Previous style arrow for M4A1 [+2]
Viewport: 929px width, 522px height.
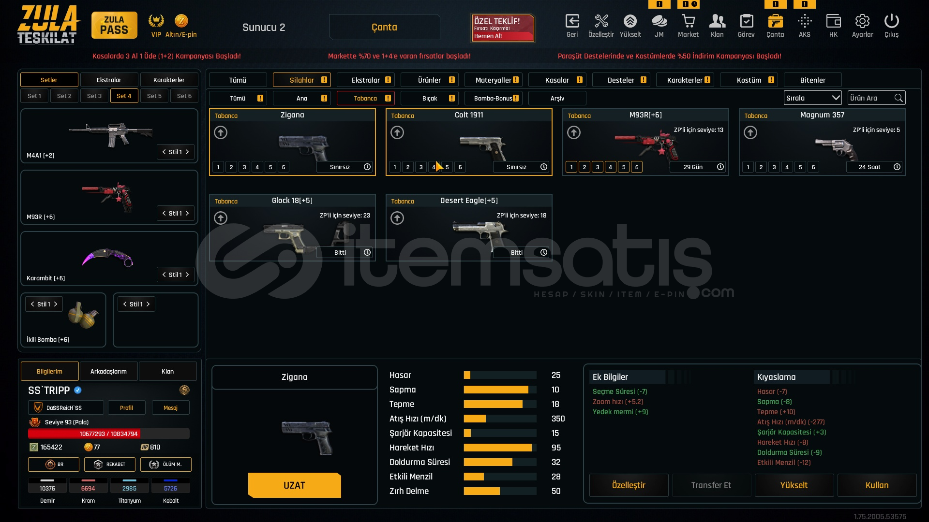(164, 152)
